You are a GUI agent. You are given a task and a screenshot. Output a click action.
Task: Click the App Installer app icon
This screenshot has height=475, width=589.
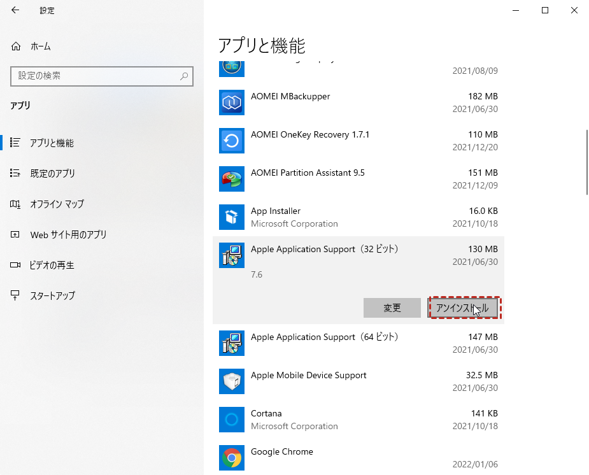point(232,217)
